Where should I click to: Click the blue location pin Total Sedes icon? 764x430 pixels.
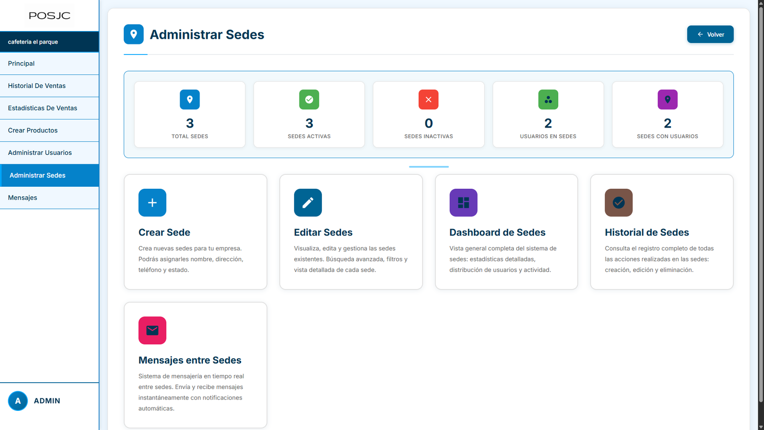(190, 99)
